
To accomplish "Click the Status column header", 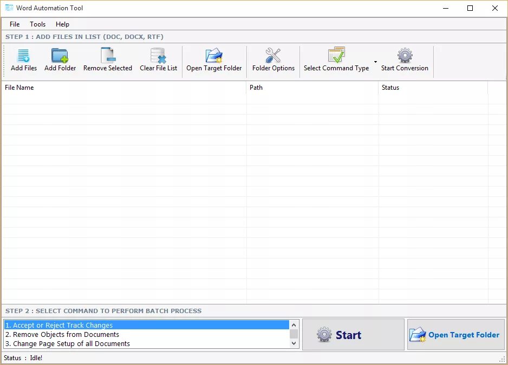I will pos(433,88).
